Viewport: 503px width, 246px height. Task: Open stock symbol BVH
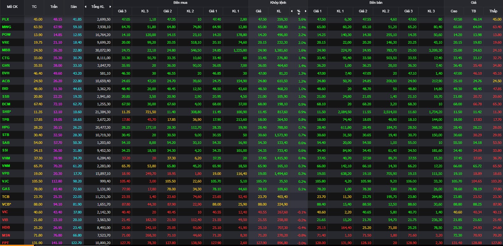click(6, 73)
